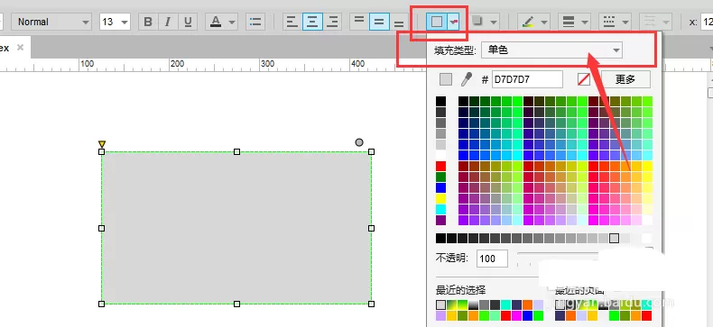Align text vertically to middle
Screen dimensions: 713x327
pyautogui.click(x=379, y=22)
